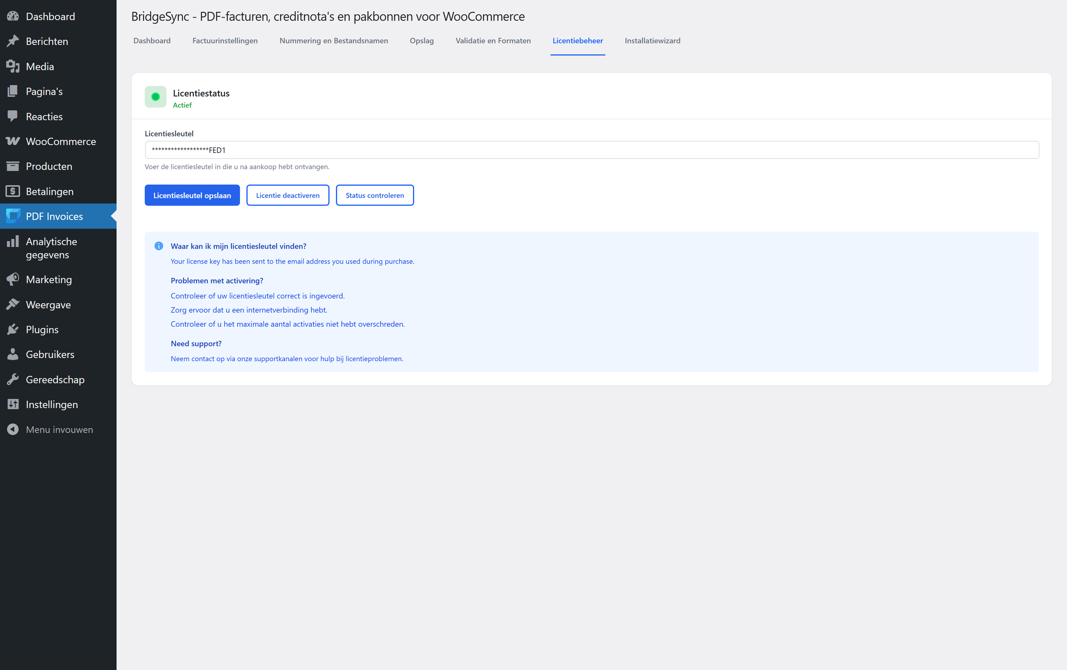This screenshot has height=670, width=1067.
Task: Click the green license status indicator
Action: click(156, 96)
